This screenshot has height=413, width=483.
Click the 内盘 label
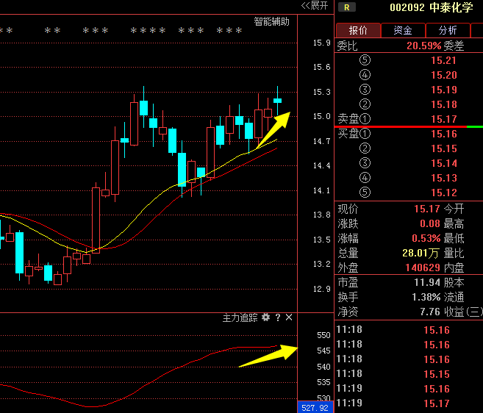pyautogui.click(x=454, y=267)
